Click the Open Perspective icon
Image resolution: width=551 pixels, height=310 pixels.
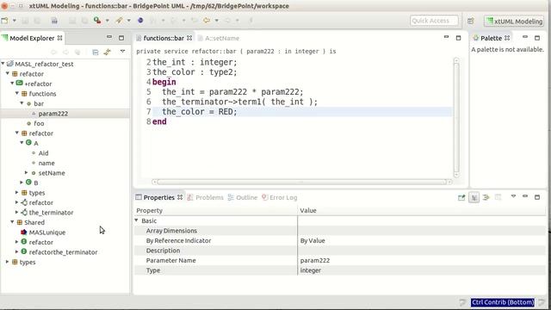(x=471, y=21)
